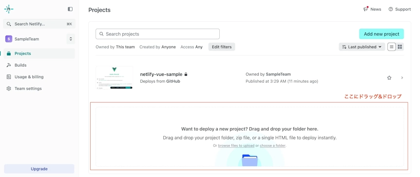Click the Projects briefcase icon in sidebar
Screen dimensions: 420x177
[x=9, y=53]
